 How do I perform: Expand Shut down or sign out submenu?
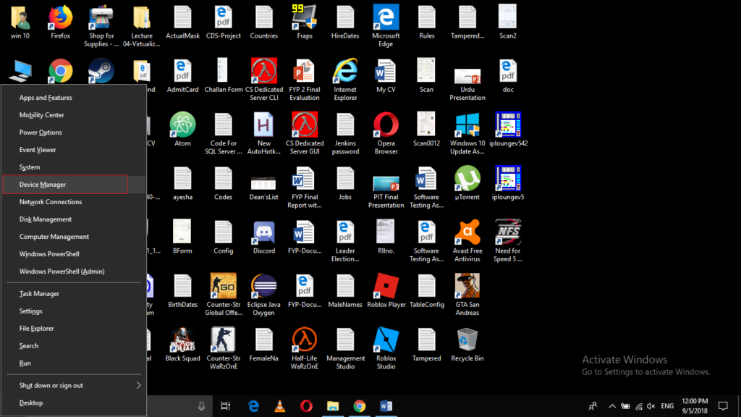click(x=74, y=385)
